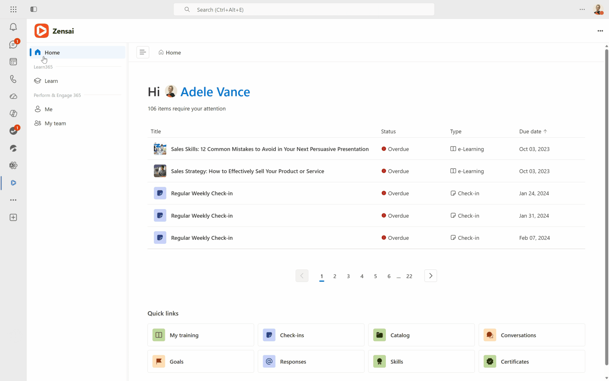Image resolution: width=609 pixels, height=381 pixels.
Task: Open the Copilot icon in the rail
Action: point(13,114)
